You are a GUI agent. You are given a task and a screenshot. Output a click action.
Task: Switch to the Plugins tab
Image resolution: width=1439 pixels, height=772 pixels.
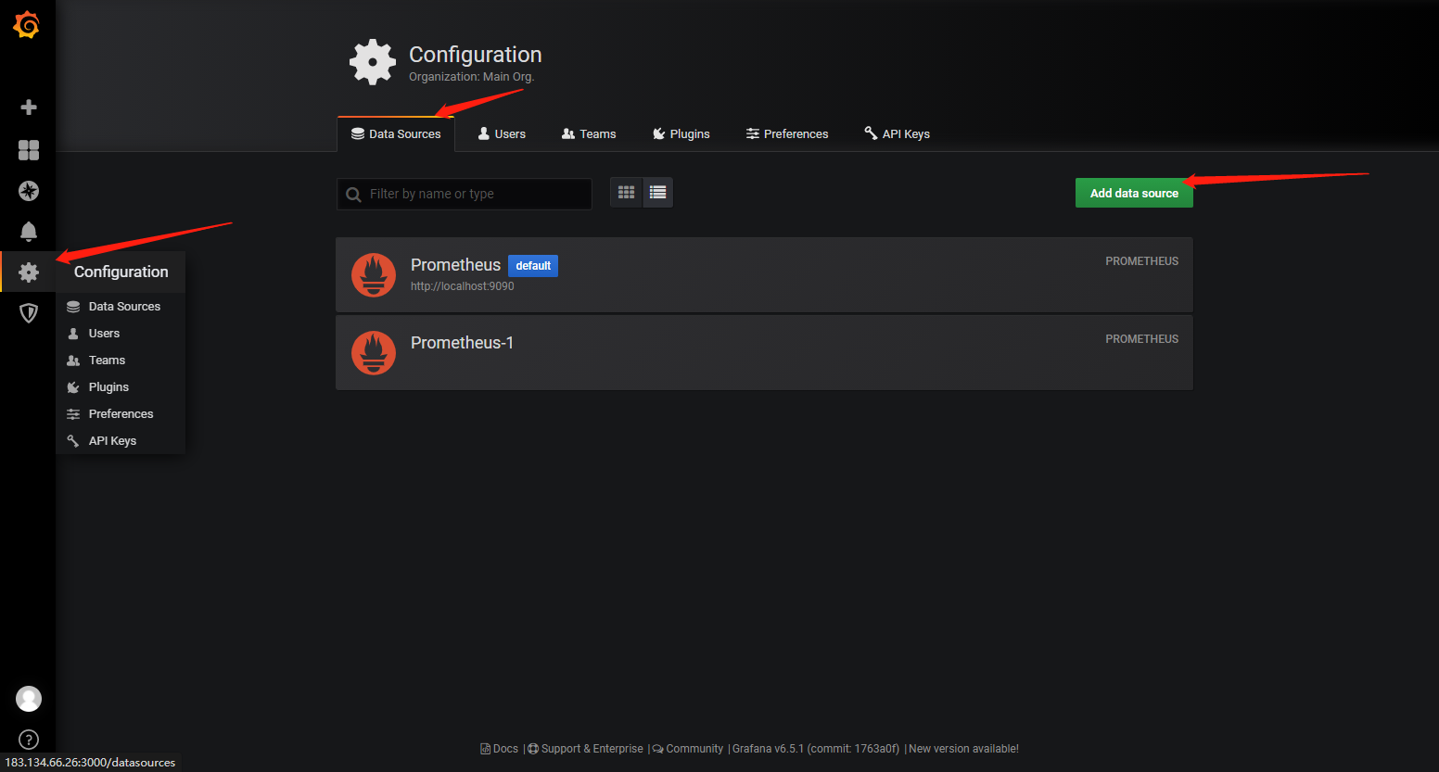point(681,134)
